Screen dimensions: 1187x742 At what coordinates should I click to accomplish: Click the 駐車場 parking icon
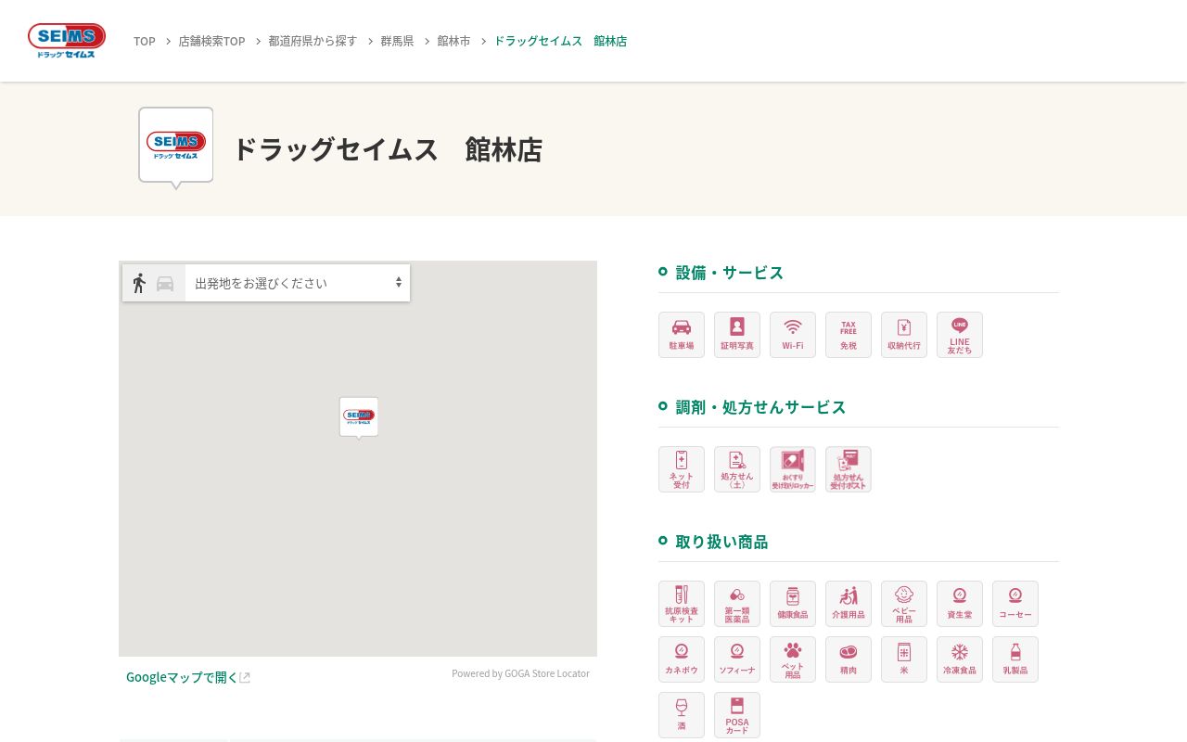pyautogui.click(x=682, y=335)
